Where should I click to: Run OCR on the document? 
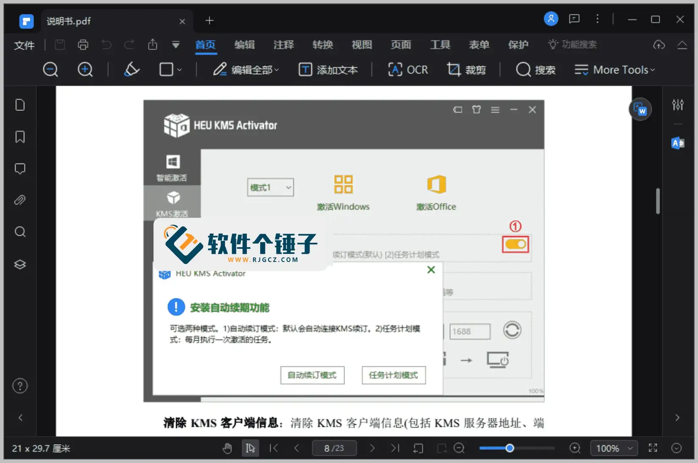pos(407,70)
